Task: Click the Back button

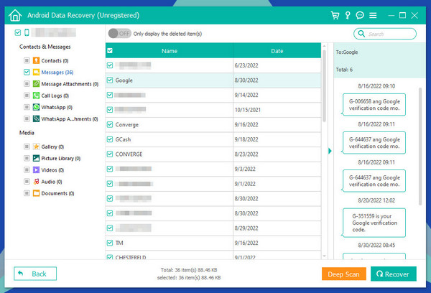Action: pyautogui.click(x=35, y=274)
